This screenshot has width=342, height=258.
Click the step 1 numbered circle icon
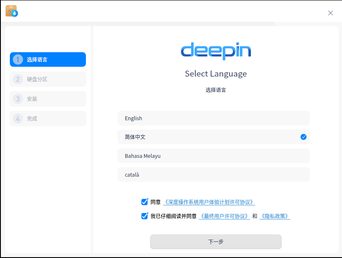(x=18, y=59)
